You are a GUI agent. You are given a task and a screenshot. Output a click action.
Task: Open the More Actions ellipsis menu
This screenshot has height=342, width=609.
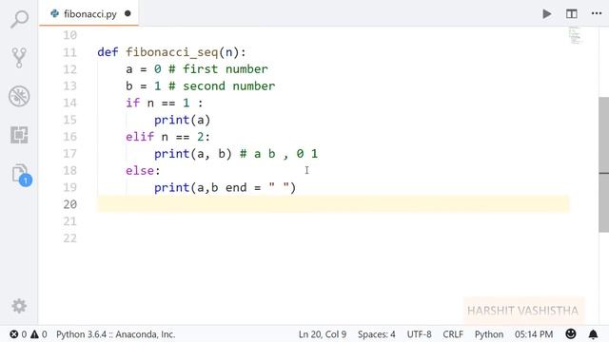pos(597,13)
